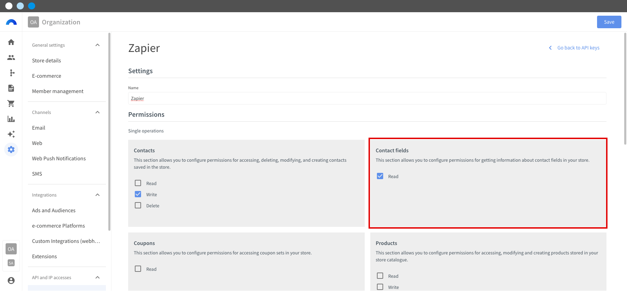
Task: Click the Permissions heading
Action: pyautogui.click(x=146, y=115)
